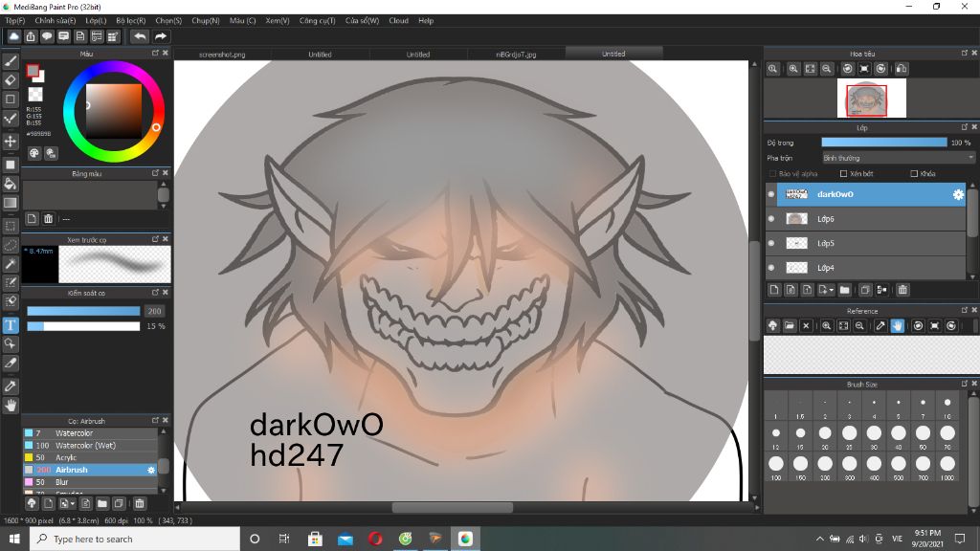Add palette color with new-page icon
The image size is (980, 551).
[x=32, y=219]
